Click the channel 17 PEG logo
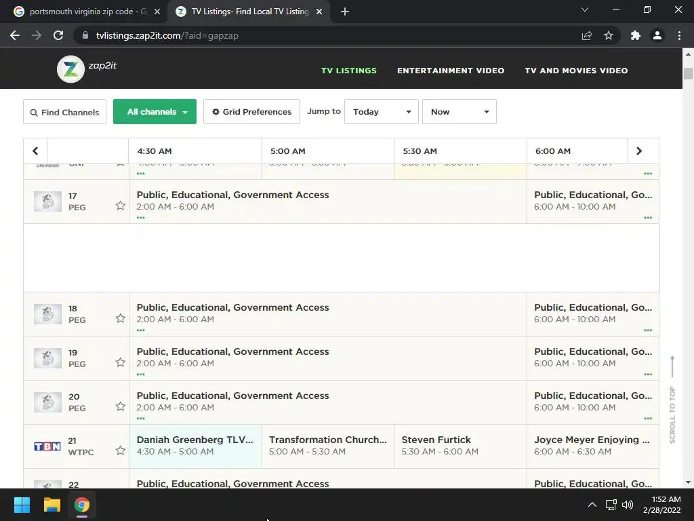 tap(48, 201)
